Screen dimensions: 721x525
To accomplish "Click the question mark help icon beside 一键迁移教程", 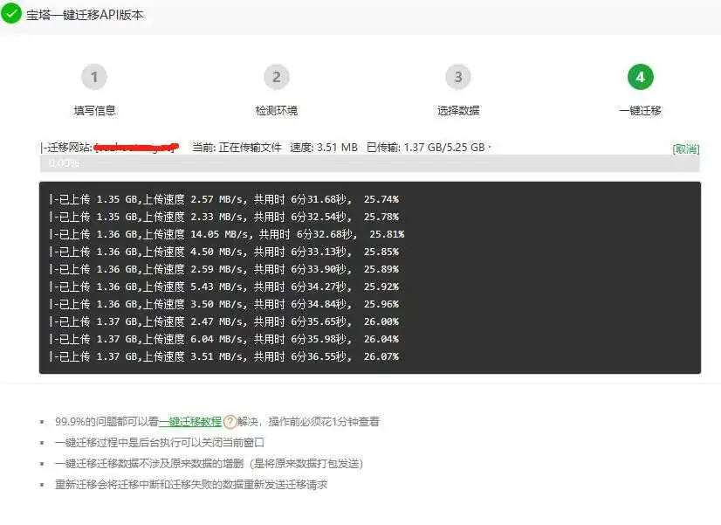I will [x=229, y=421].
